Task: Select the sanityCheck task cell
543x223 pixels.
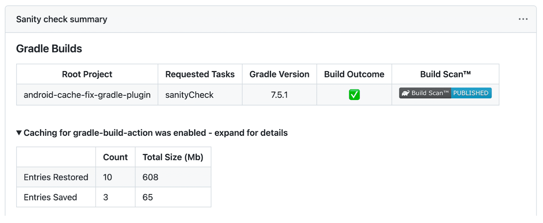Action: [x=200, y=95]
